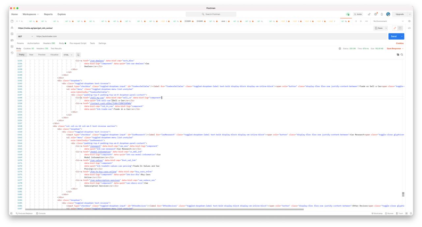Open the Pre-request Script tab
Screen dimensions: 422x227
78,43
